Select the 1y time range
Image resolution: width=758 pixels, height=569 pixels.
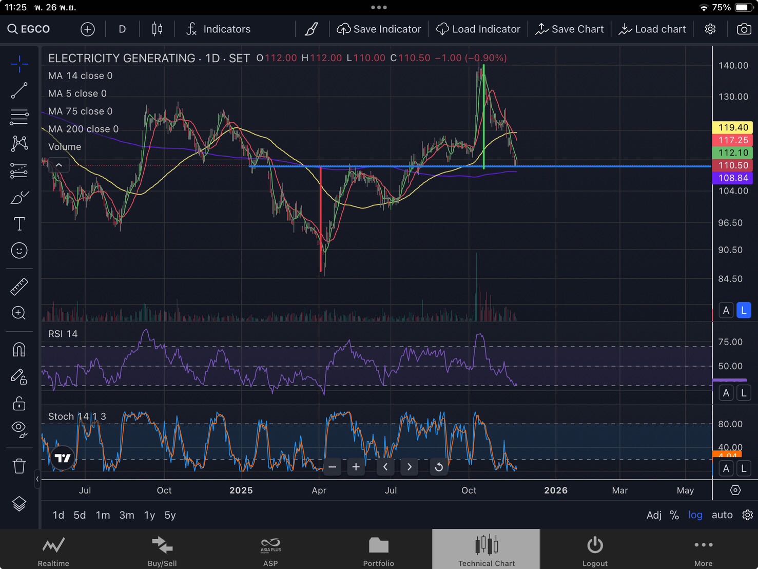(149, 515)
